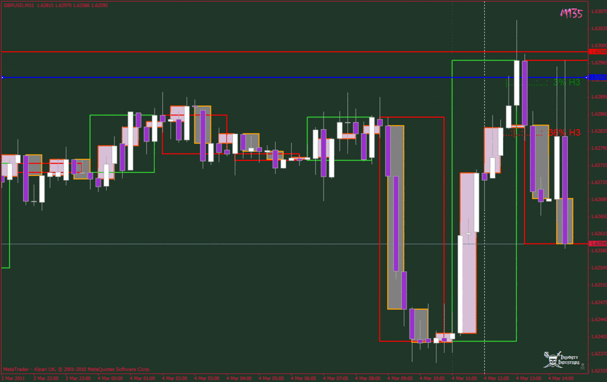Image resolution: width=607 pixels, height=382 pixels.
Task: Click the 1.62895 price axis label
Action: click(599, 97)
